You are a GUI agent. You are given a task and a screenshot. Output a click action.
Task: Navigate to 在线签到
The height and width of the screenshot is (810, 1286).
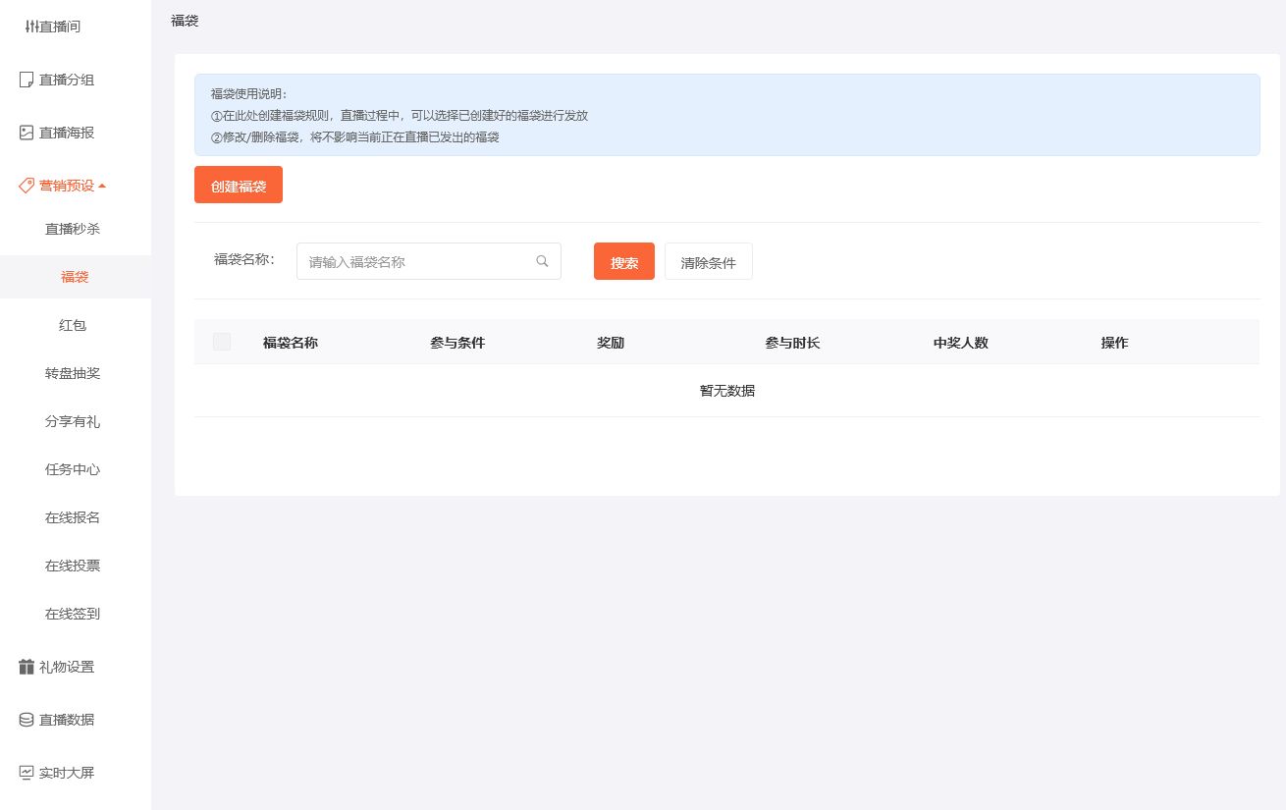click(73, 614)
